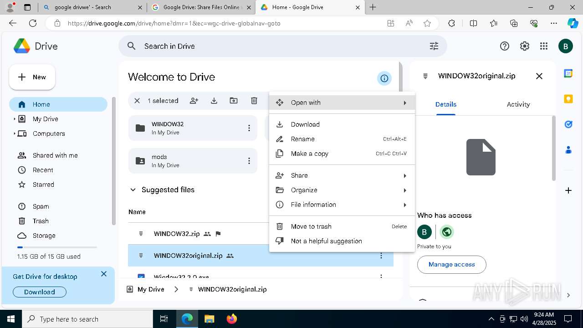Image resolution: width=583 pixels, height=328 pixels.
Task: Dismiss Get Drive for desktop banner
Action: click(x=104, y=274)
